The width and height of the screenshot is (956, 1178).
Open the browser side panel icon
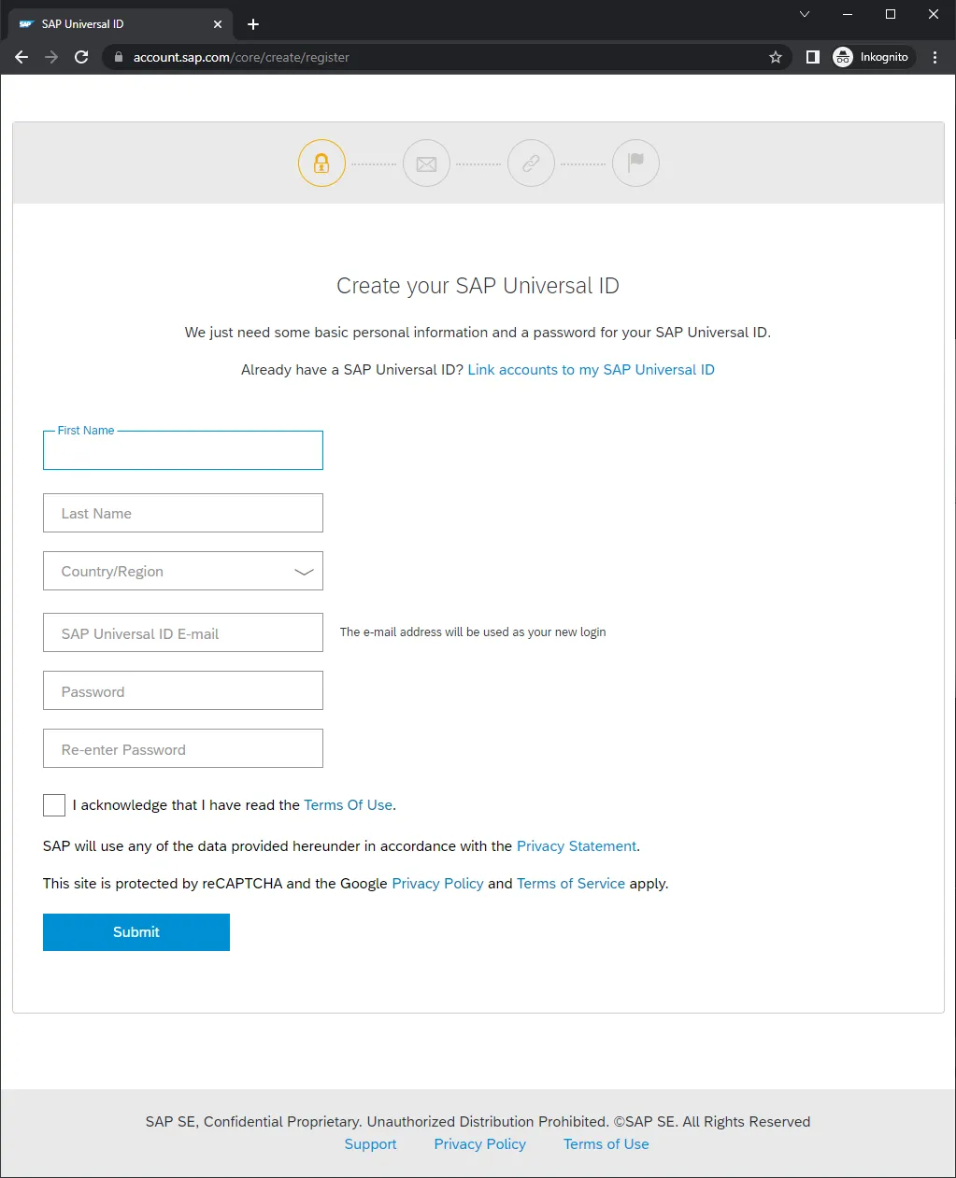point(813,57)
